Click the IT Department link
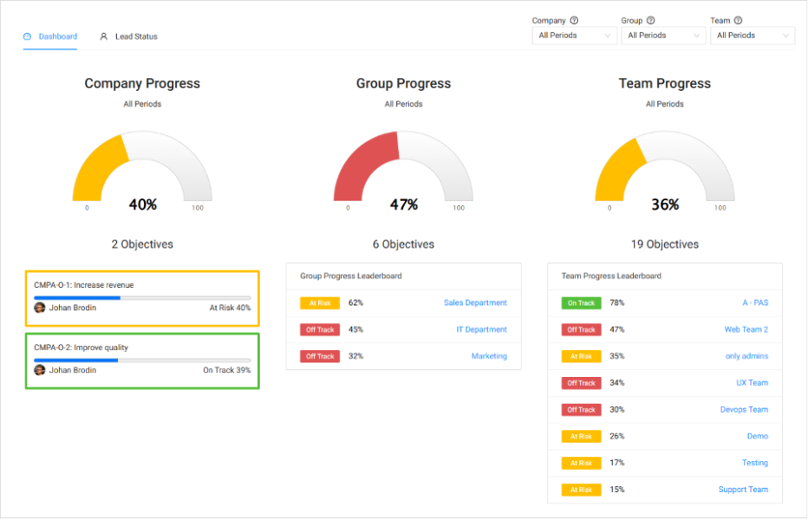Image resolution: width=808 pixels, height=520 pixels. [481, 330]
